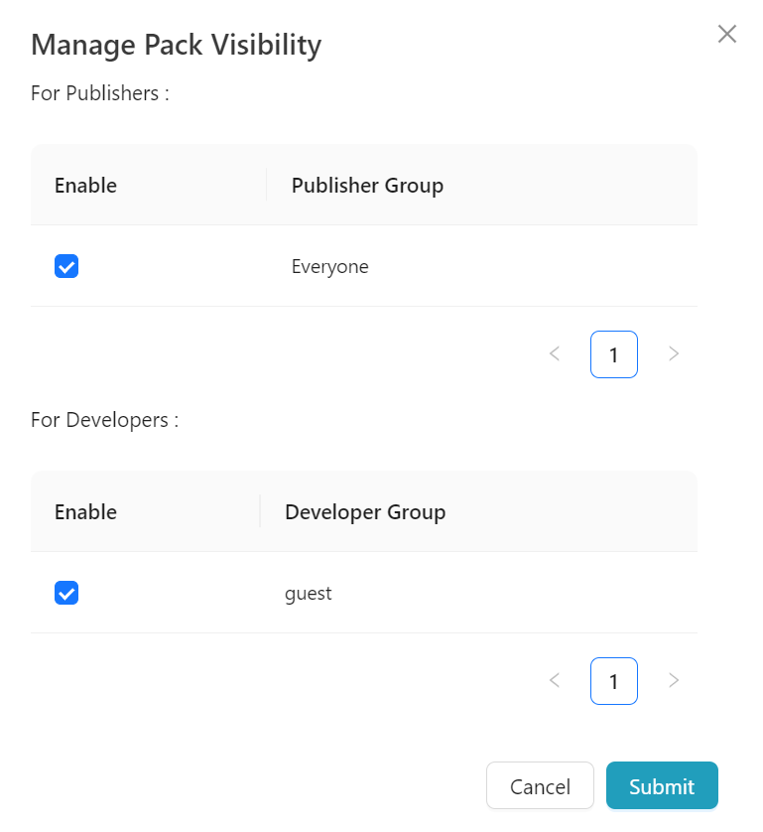
Task: Uncheck the guest developer group checkbox
Action: coord(66,593)
